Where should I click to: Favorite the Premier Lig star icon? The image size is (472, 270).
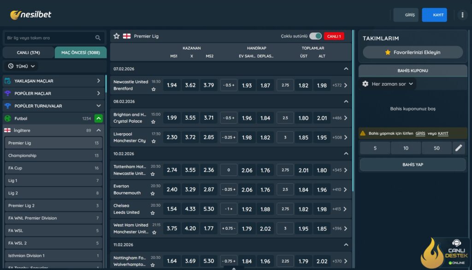(117, 36)
